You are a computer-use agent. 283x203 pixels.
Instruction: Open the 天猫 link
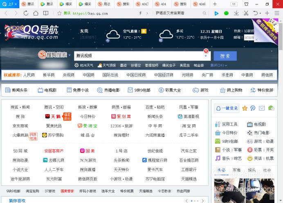click(x=53, y=117)
